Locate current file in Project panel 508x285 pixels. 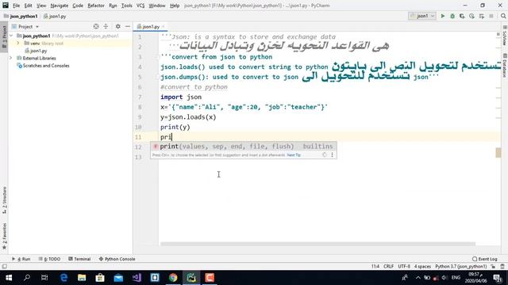[x=96, y=26]
